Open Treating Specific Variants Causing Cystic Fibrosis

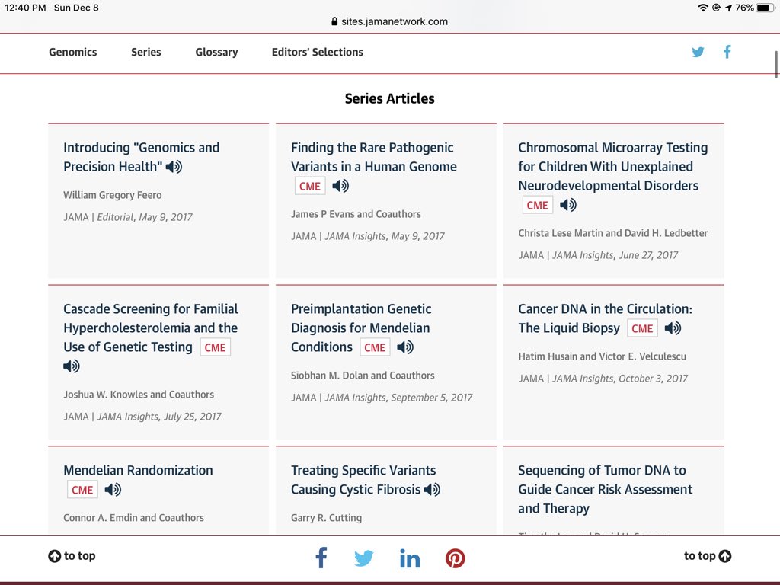tap(363, 480)
